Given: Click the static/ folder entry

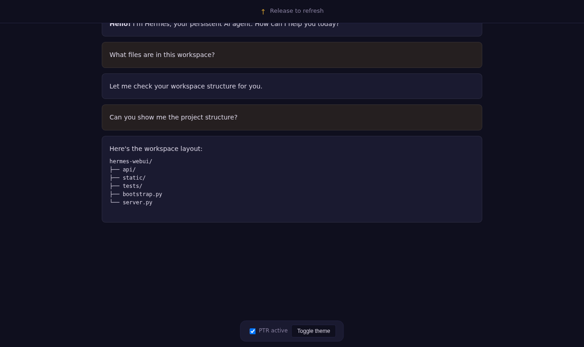Looking at the screenshot, I should coord(134,178).
